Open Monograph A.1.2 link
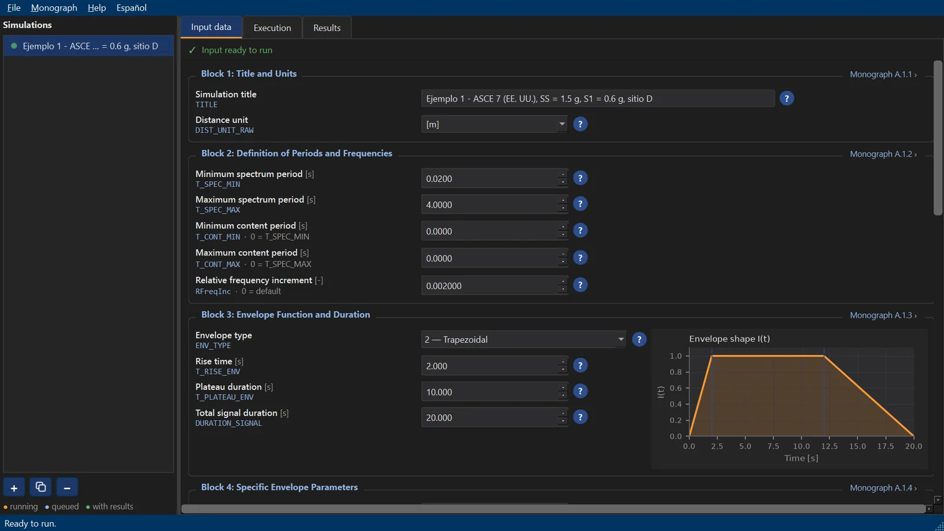 (x=883, y=154)
